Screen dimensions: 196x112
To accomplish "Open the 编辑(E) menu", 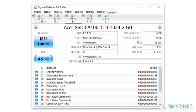I will coord(48,12).
